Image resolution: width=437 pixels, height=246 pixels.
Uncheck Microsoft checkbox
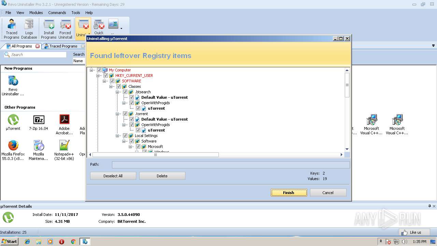(138, 147)
